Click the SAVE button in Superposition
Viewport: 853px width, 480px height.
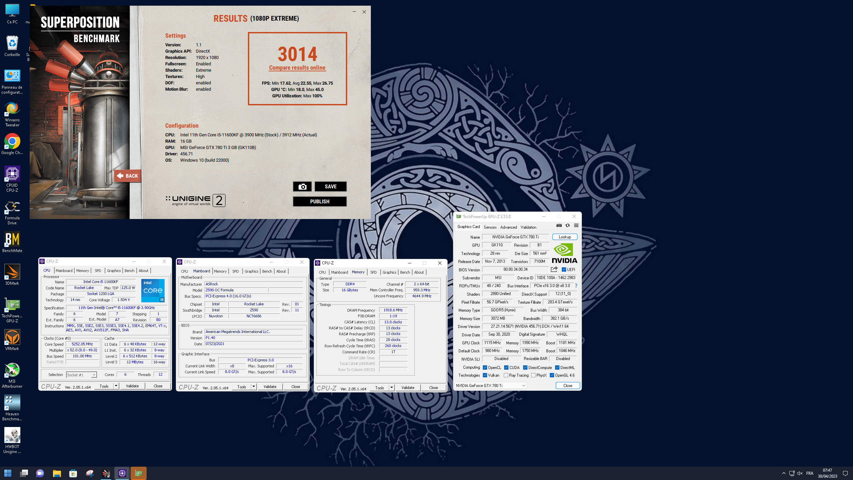(331, 187)
